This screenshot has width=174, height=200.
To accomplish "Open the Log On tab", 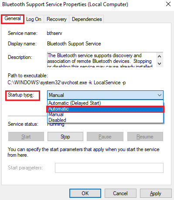I will tap(34, 19).
